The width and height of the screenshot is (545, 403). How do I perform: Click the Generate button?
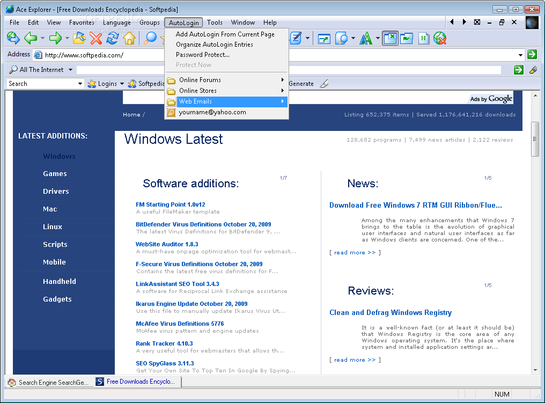tap(301, 84)
